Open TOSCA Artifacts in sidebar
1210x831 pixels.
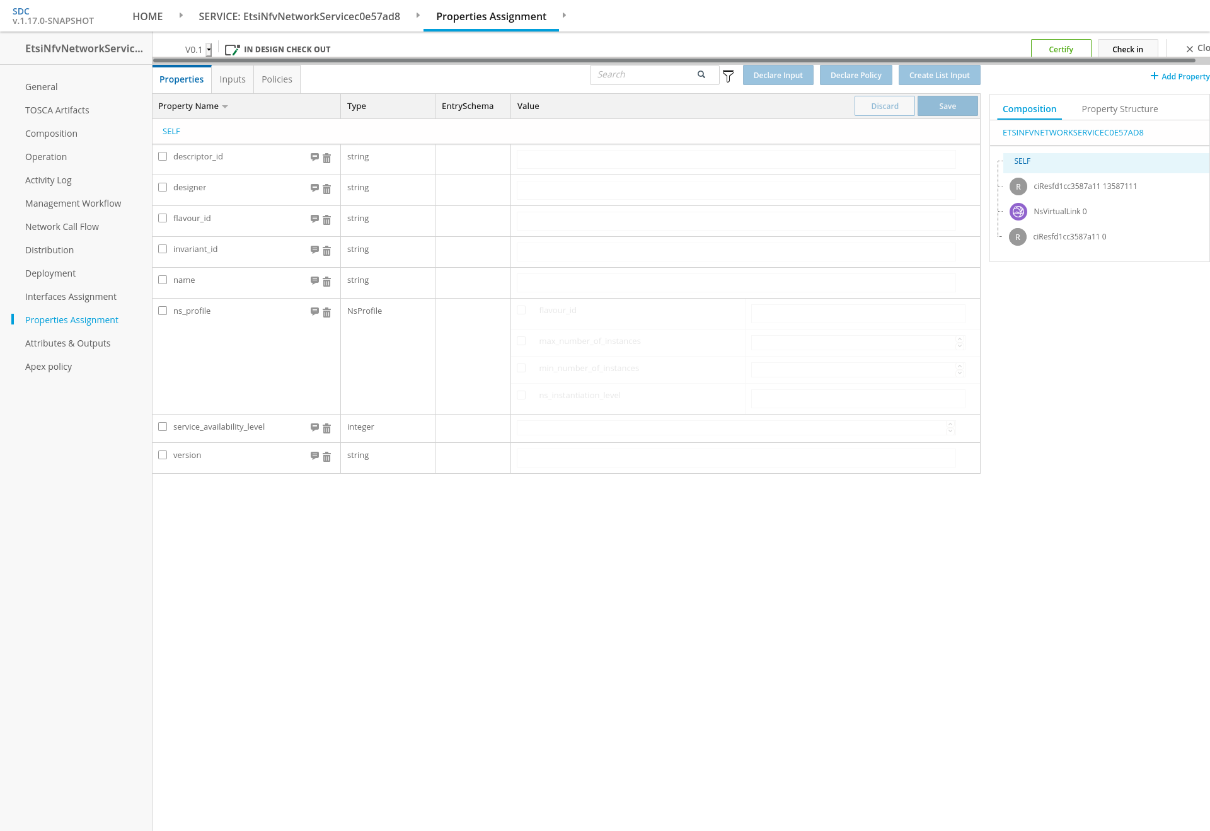pos(57,110)
